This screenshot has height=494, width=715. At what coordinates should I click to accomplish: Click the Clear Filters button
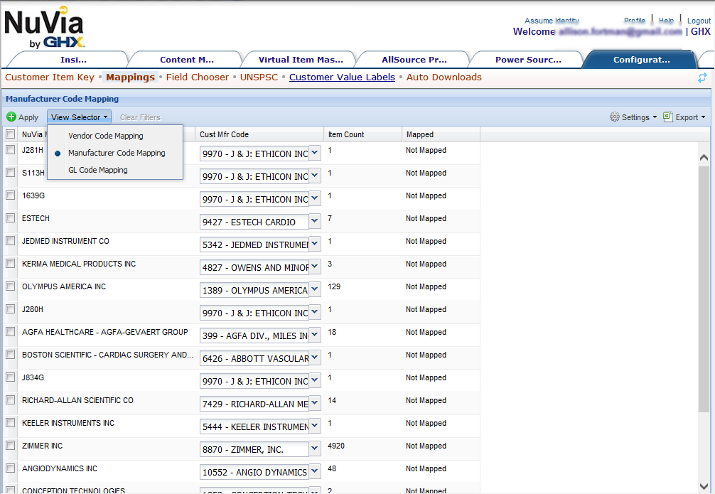coord(140,117)
